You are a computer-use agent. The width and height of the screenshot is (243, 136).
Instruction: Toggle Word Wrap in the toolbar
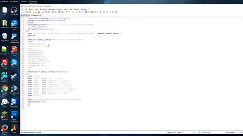(x=80, y=12)
